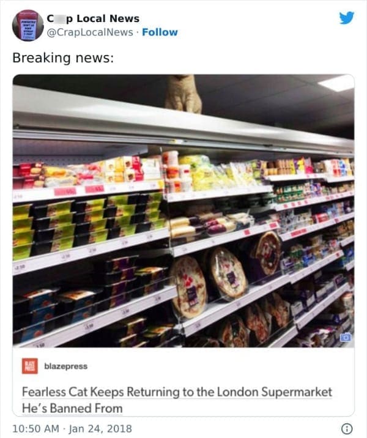This screenshot has width=367, height=438.
Task: Open the account's round profile avatar
Action: (28, 26)
